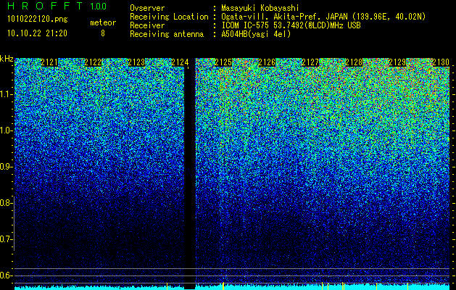The height and width of the screenshot is (290, 456).
Task: Select the A504HB(yagi 4el) antenna text
Action: pyautogui.click(x=256, y=34)
